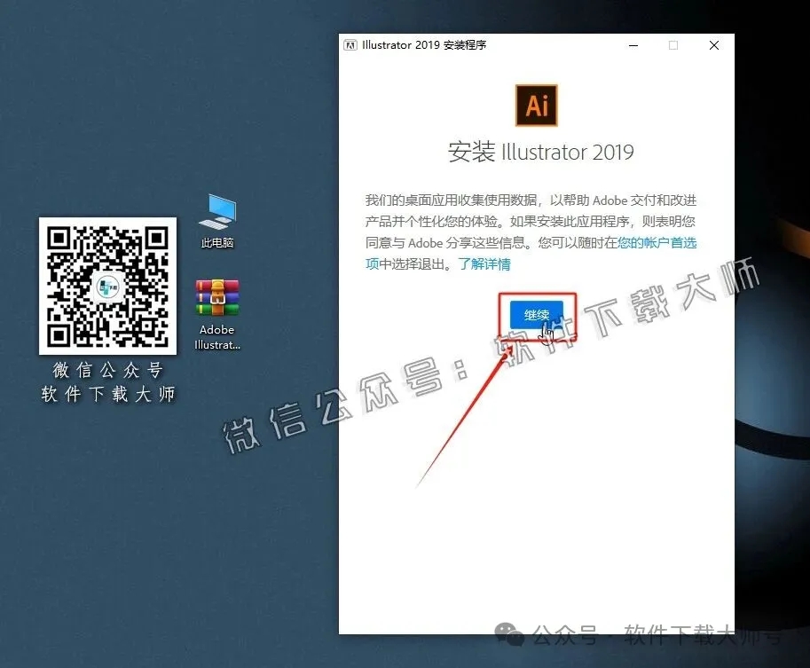Select the Adobe Illustrat... filename label
Image resolution: width=810 pixels, height=668 pixels.
pos(216,337)
